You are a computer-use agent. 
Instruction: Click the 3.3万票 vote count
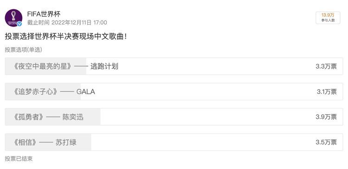tap(326, 66)
